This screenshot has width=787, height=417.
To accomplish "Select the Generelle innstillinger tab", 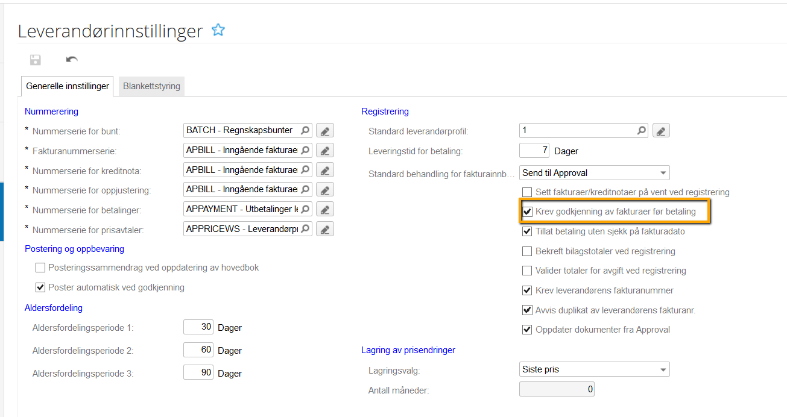I will pyautogui.click(x=68, y=86).
